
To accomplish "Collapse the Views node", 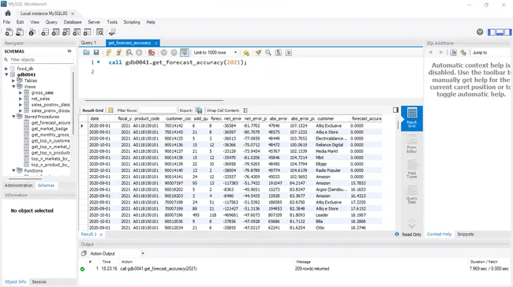I will (13, 87).
